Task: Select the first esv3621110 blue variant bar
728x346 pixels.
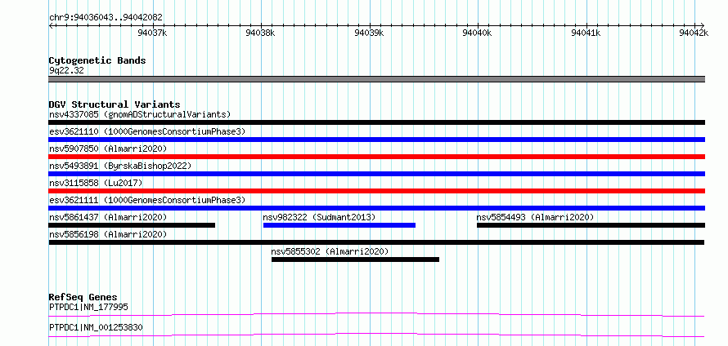Action: (x=376, y=140)
